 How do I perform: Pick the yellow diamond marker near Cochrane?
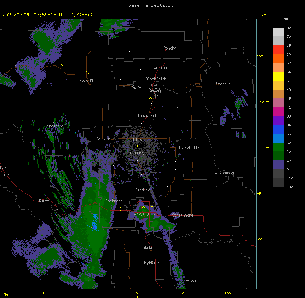click(120, 209)
